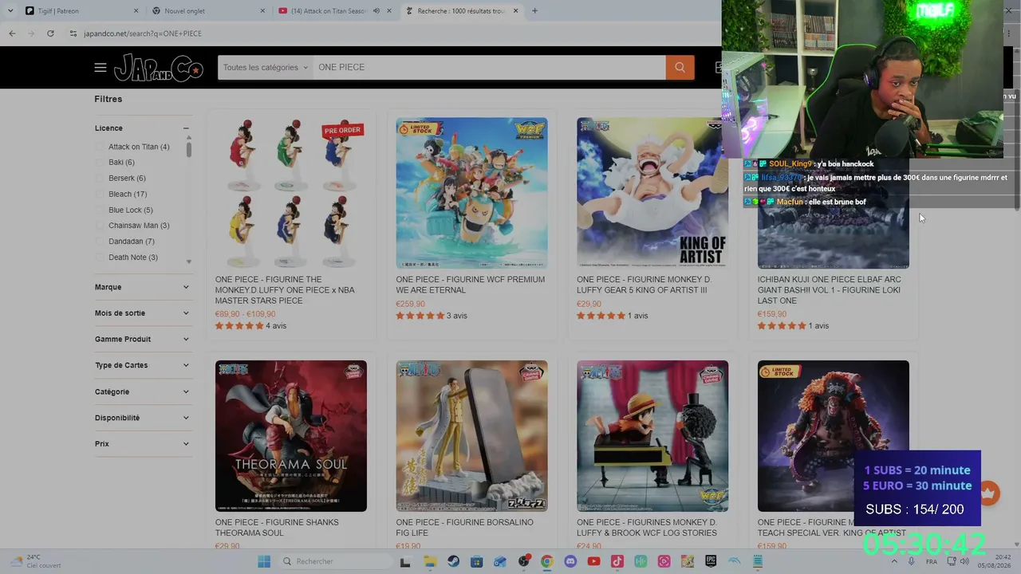Tick the Berserk licence checkbox
Image resolution: width=1021 pixels, height=574 pixels.
pyautogui.click(x=100, y=178)
